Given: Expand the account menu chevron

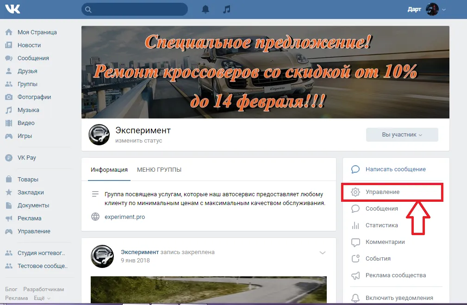Looking at the screenshot, I should (x=444, y=10).
